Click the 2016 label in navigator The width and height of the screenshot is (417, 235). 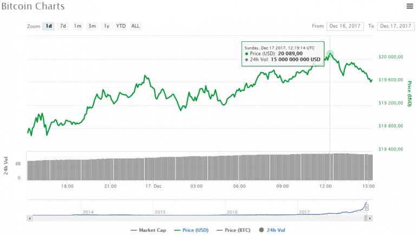[232, 212]
